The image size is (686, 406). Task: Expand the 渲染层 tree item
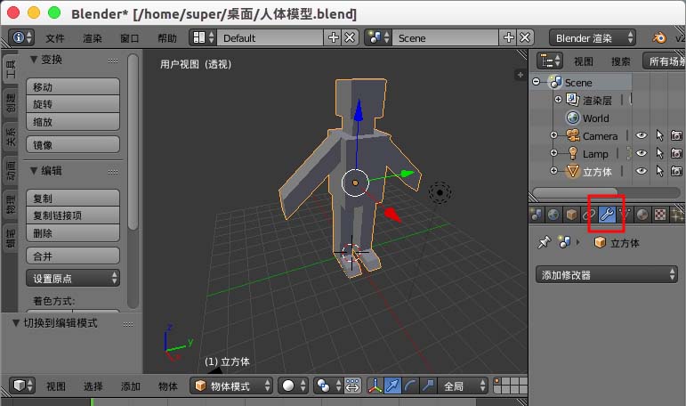pyautogui.click(x=558, y=100)
